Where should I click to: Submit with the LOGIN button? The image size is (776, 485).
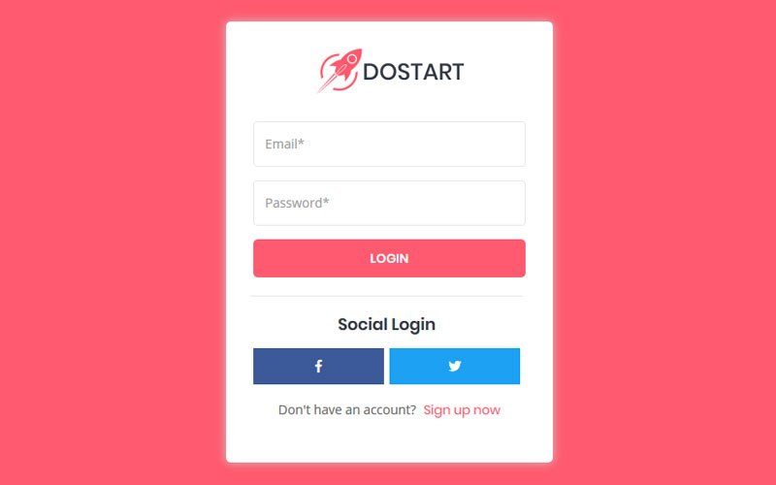tap(390, 258)
